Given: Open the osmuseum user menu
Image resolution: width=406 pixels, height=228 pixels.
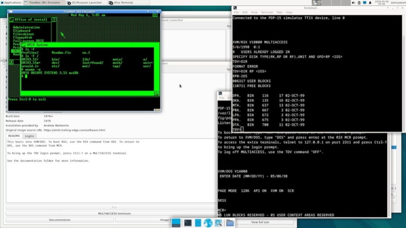Looking at the screenshot, I should (398, 3).
